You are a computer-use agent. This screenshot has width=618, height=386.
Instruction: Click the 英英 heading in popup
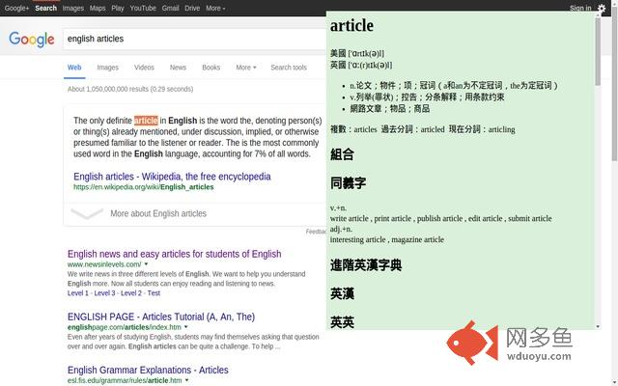click(342, 322)
